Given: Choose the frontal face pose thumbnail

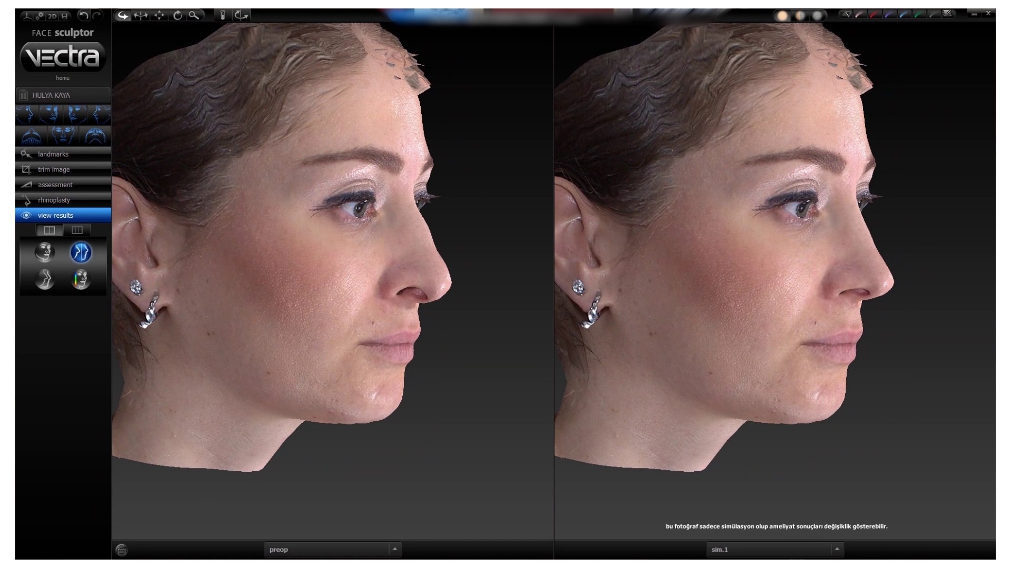Looking at the screenshot, I should (63, 135).
